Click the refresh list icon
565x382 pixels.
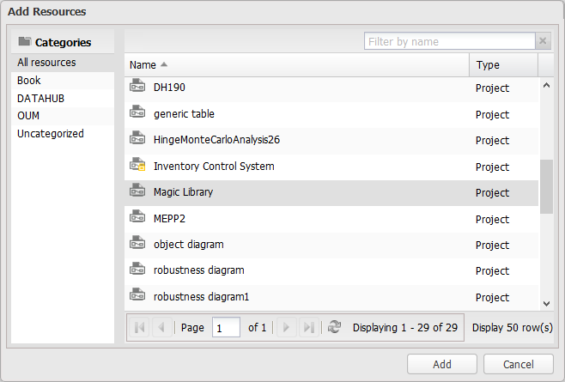[334, 327]
